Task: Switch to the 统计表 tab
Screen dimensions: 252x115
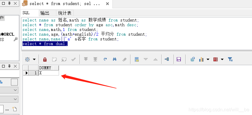Action: tap(65, 13)
